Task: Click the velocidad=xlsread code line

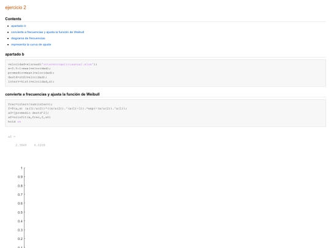Action: tap(53, 64)
